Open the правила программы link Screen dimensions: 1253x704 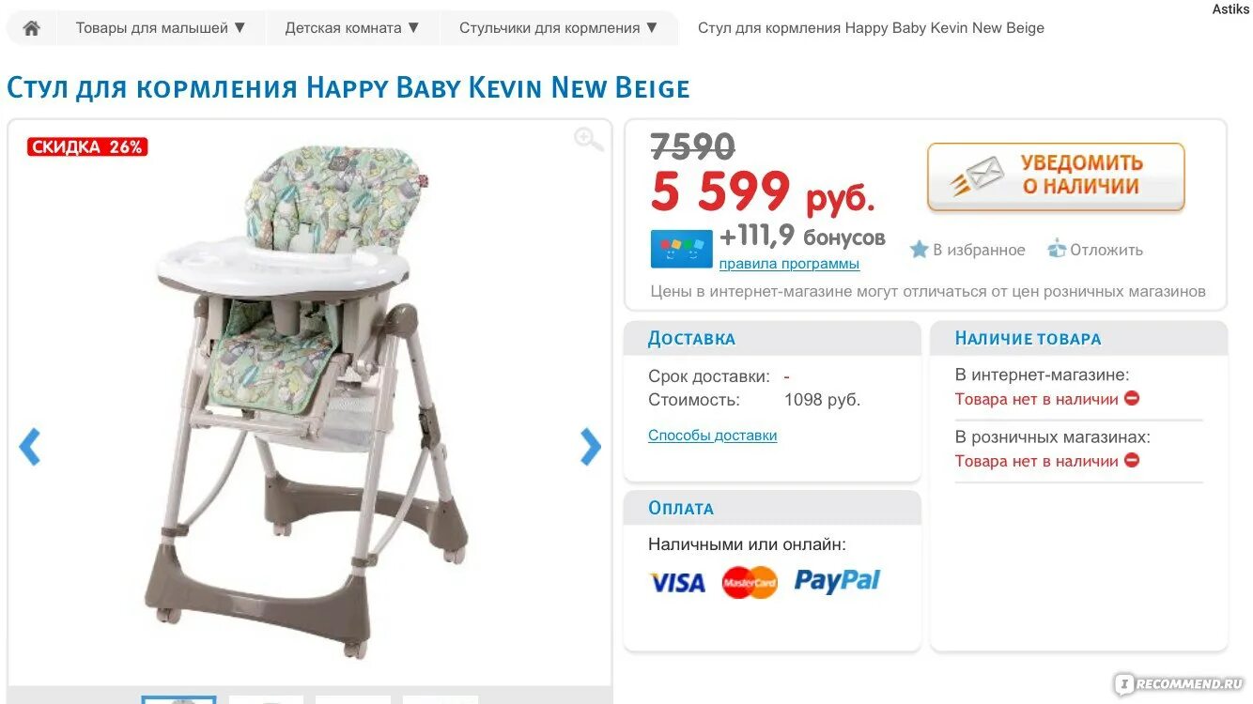789,264
